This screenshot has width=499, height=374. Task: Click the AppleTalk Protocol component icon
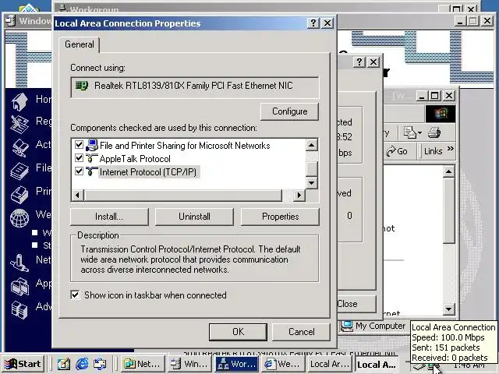[92, 158]
